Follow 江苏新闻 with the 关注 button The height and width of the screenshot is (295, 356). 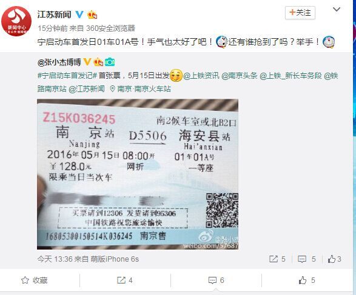[x=300, y=13]
